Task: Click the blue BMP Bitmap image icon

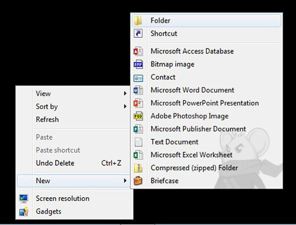Action: [138, 65]
